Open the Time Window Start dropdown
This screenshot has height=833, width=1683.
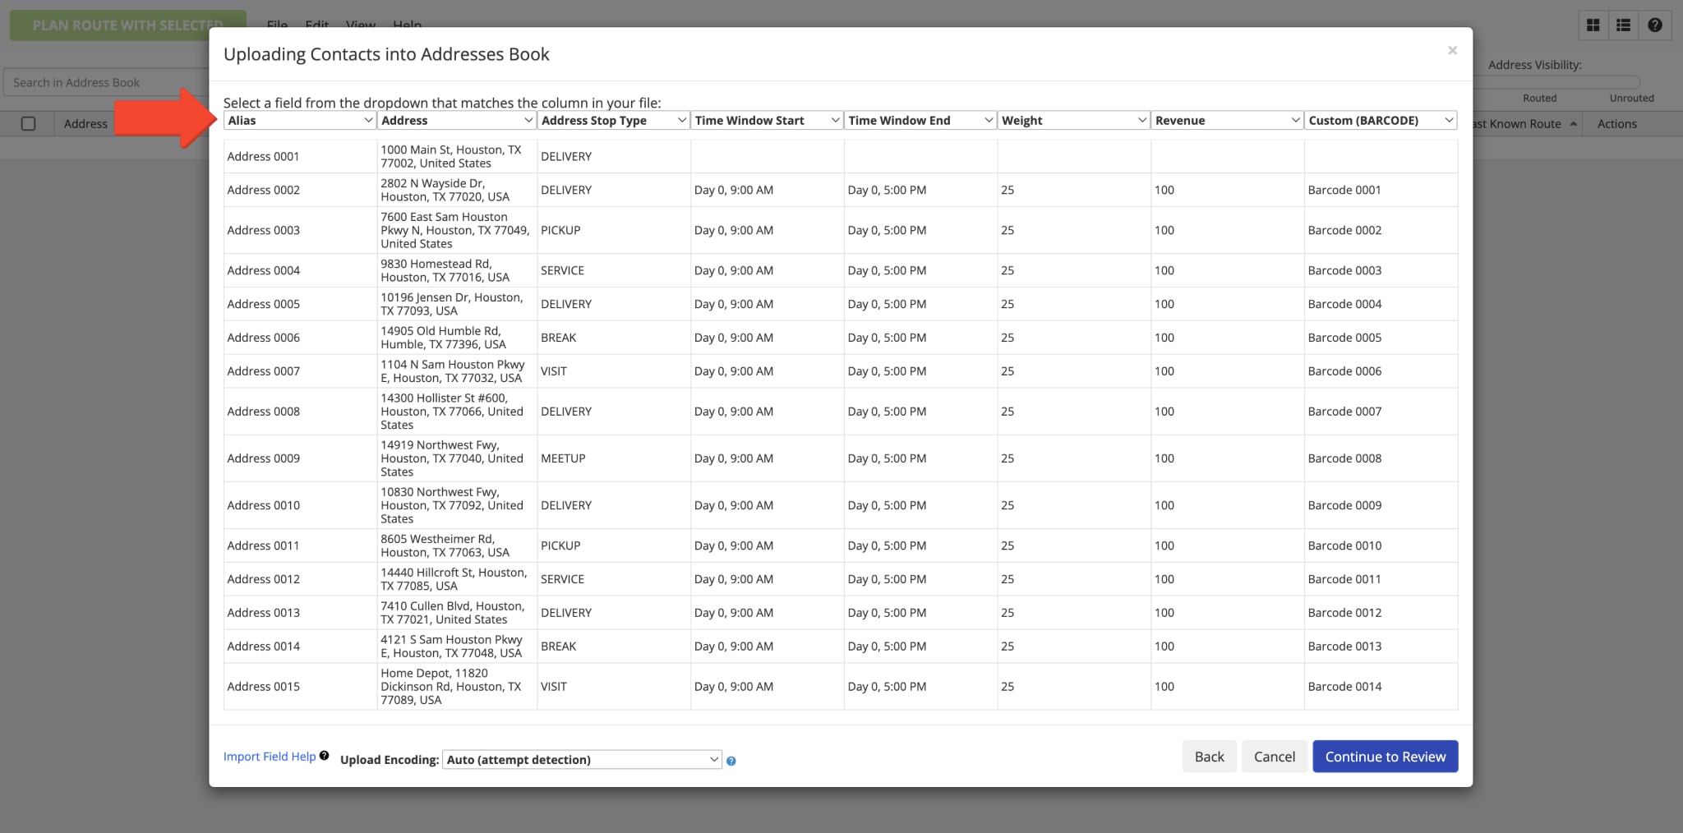tap(767, 120)
